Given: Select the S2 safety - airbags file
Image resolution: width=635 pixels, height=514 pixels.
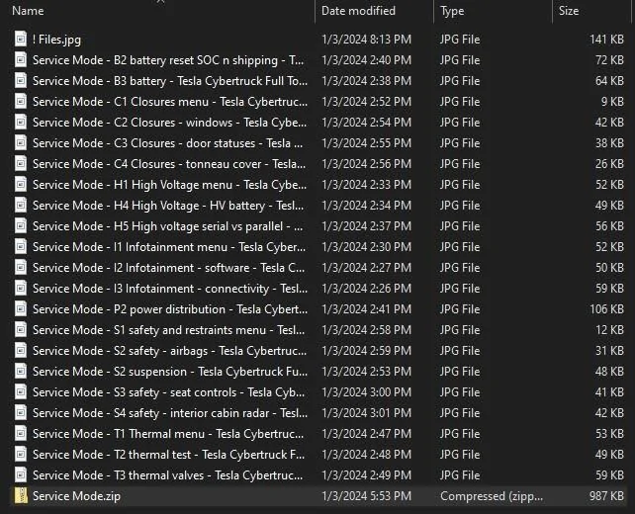Looking at the screenshot, I should click(x=170, y=351).
